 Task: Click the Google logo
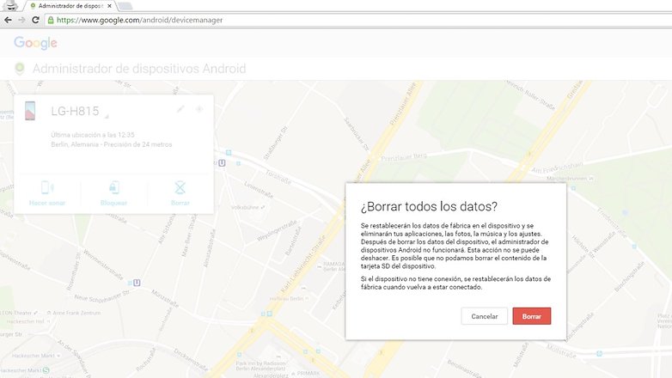click(35, 43)
